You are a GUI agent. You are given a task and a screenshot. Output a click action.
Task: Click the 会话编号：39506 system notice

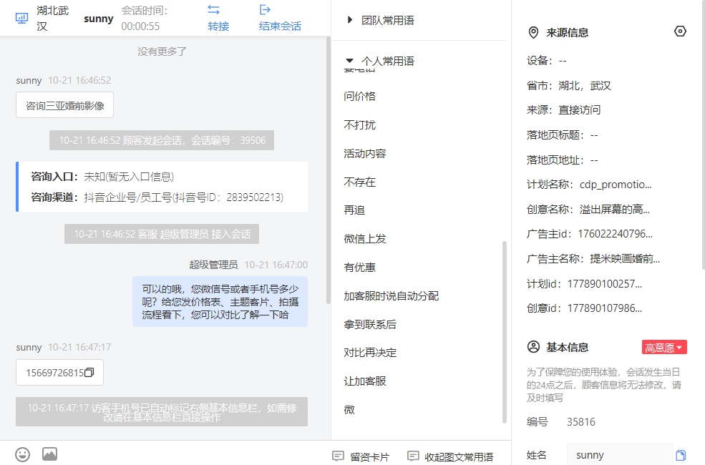pos(162,141)
